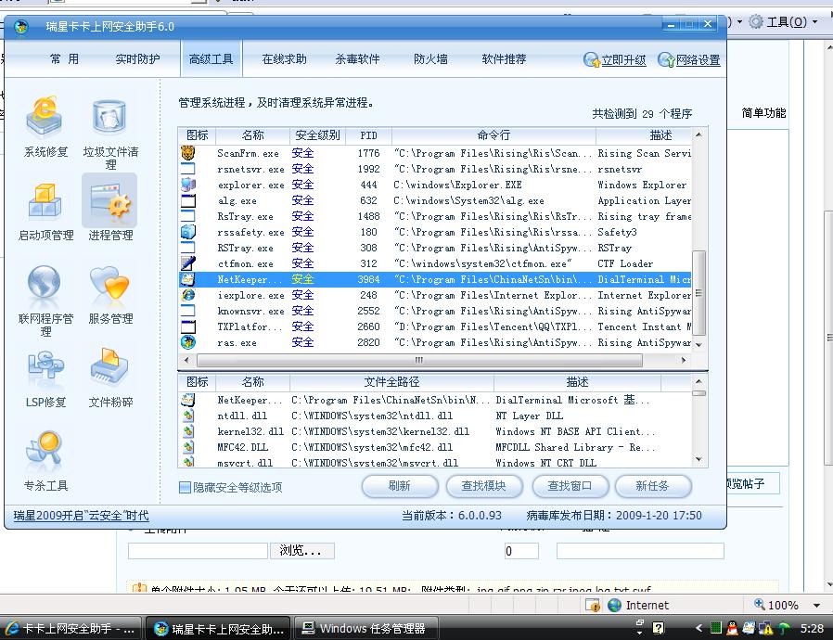Click process list scroll up arrow

point(699,134)
